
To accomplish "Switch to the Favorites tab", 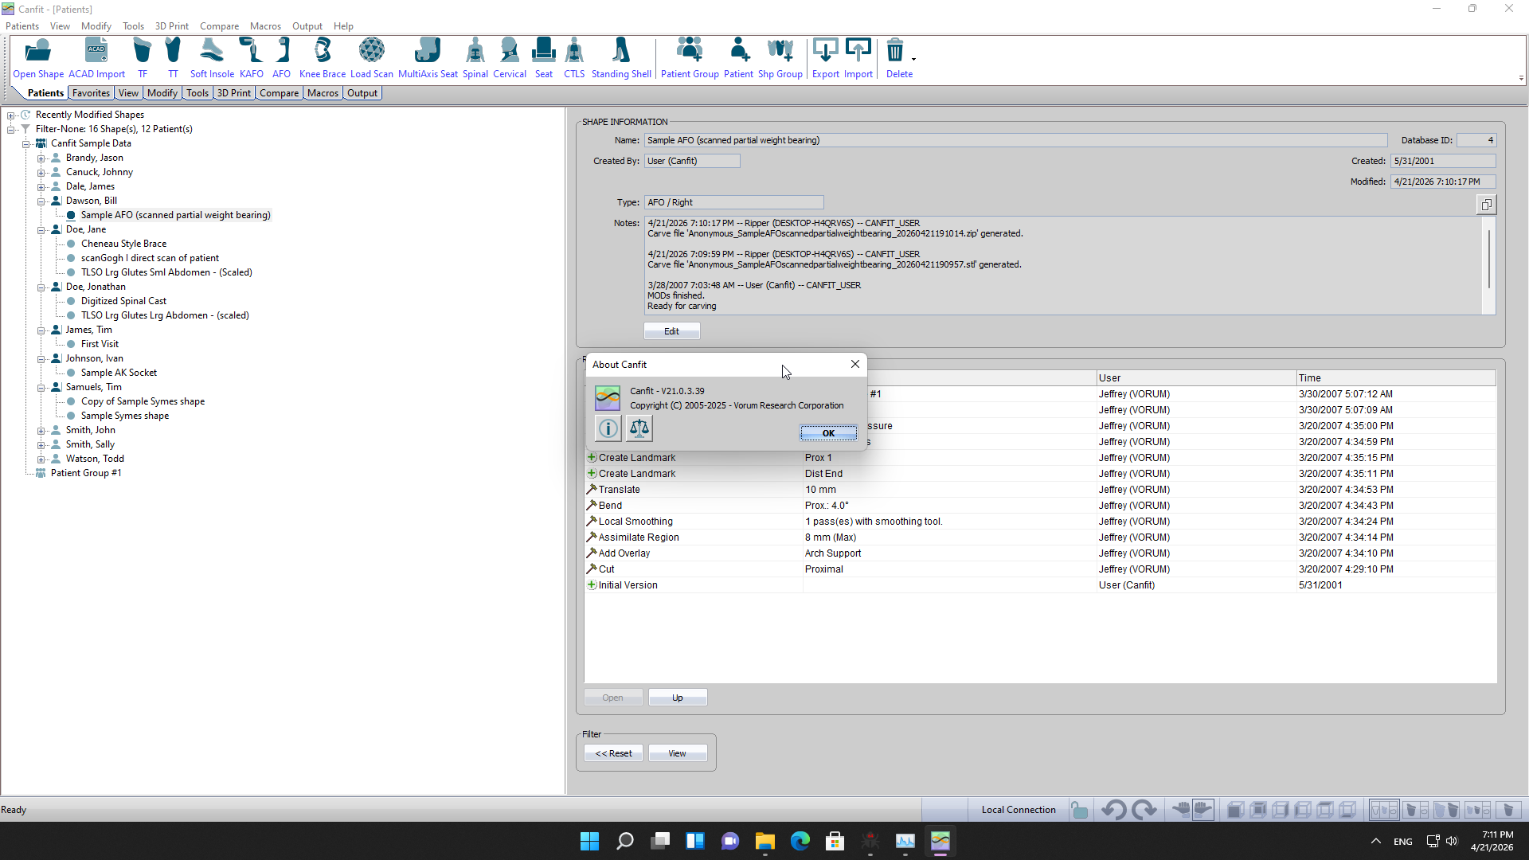I will pos(91,93).
